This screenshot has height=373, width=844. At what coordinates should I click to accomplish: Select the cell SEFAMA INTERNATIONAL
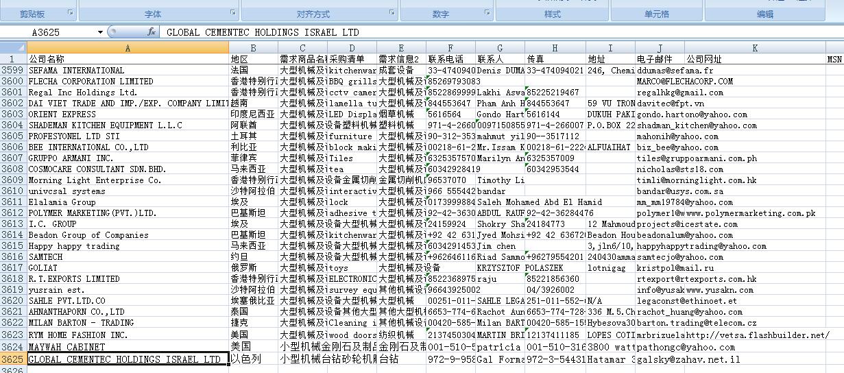click(x=128, y=70)
